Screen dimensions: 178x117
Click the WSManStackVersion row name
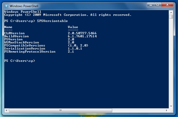[22, 42]
